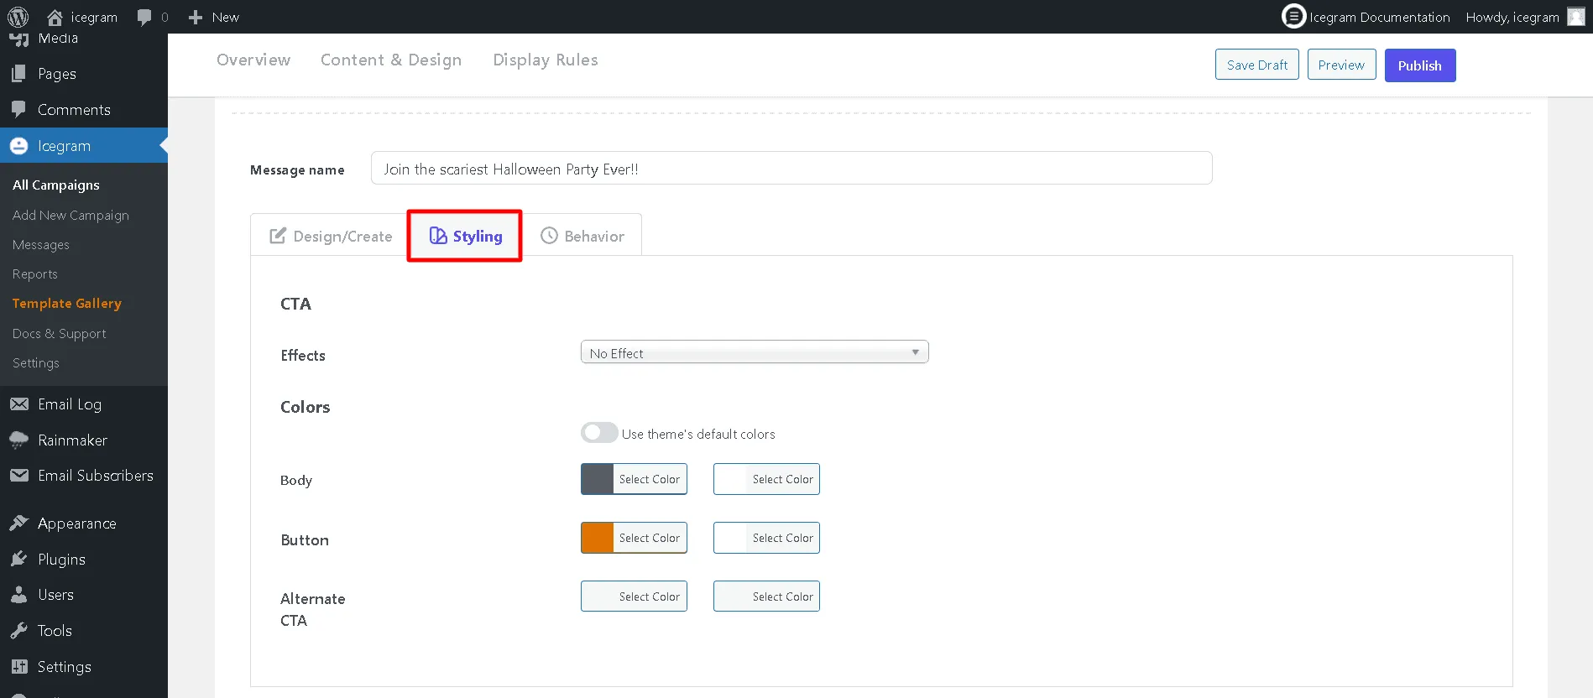Screen dimensions: 1593x698
Task: Open Icegram Documentation link text
Action: click(x=1380, y=17)
